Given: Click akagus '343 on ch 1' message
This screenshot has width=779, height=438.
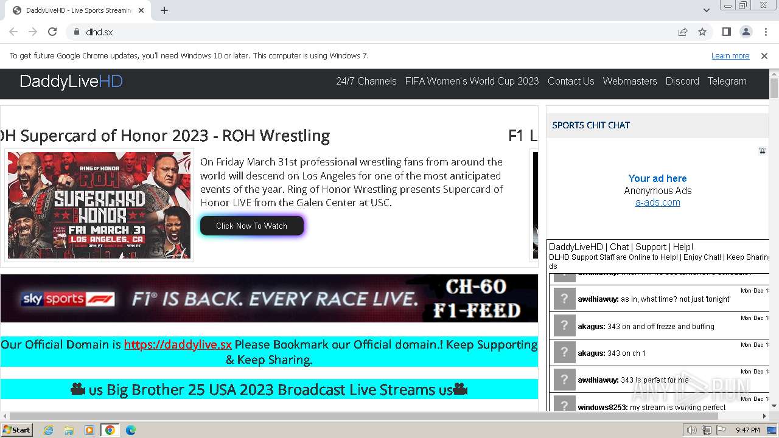Looking at the screenshot, I should [x=612, y=353].
